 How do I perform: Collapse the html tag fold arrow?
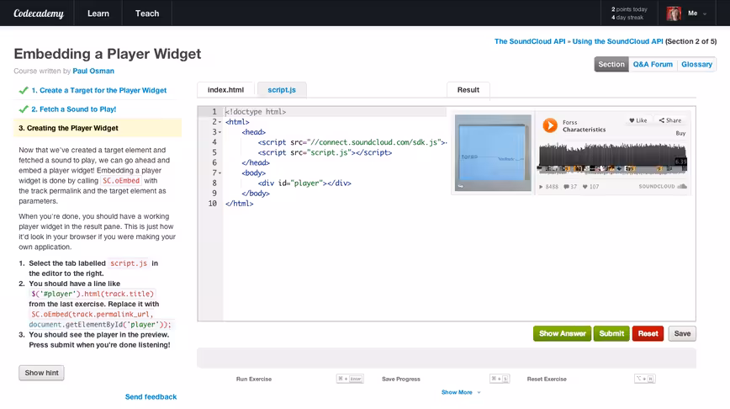click(220, 122)
